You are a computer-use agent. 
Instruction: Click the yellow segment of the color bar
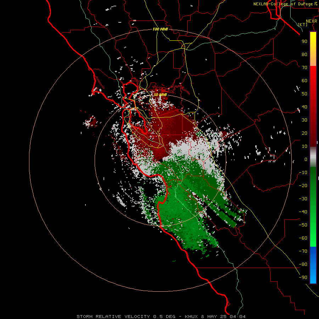pos(313,49)
